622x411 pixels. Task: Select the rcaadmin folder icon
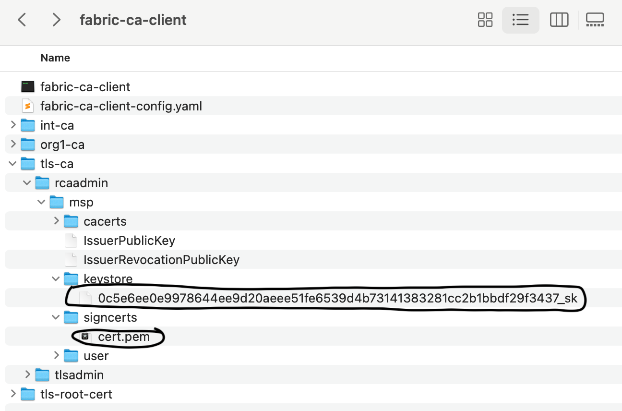tap(43, 183)
